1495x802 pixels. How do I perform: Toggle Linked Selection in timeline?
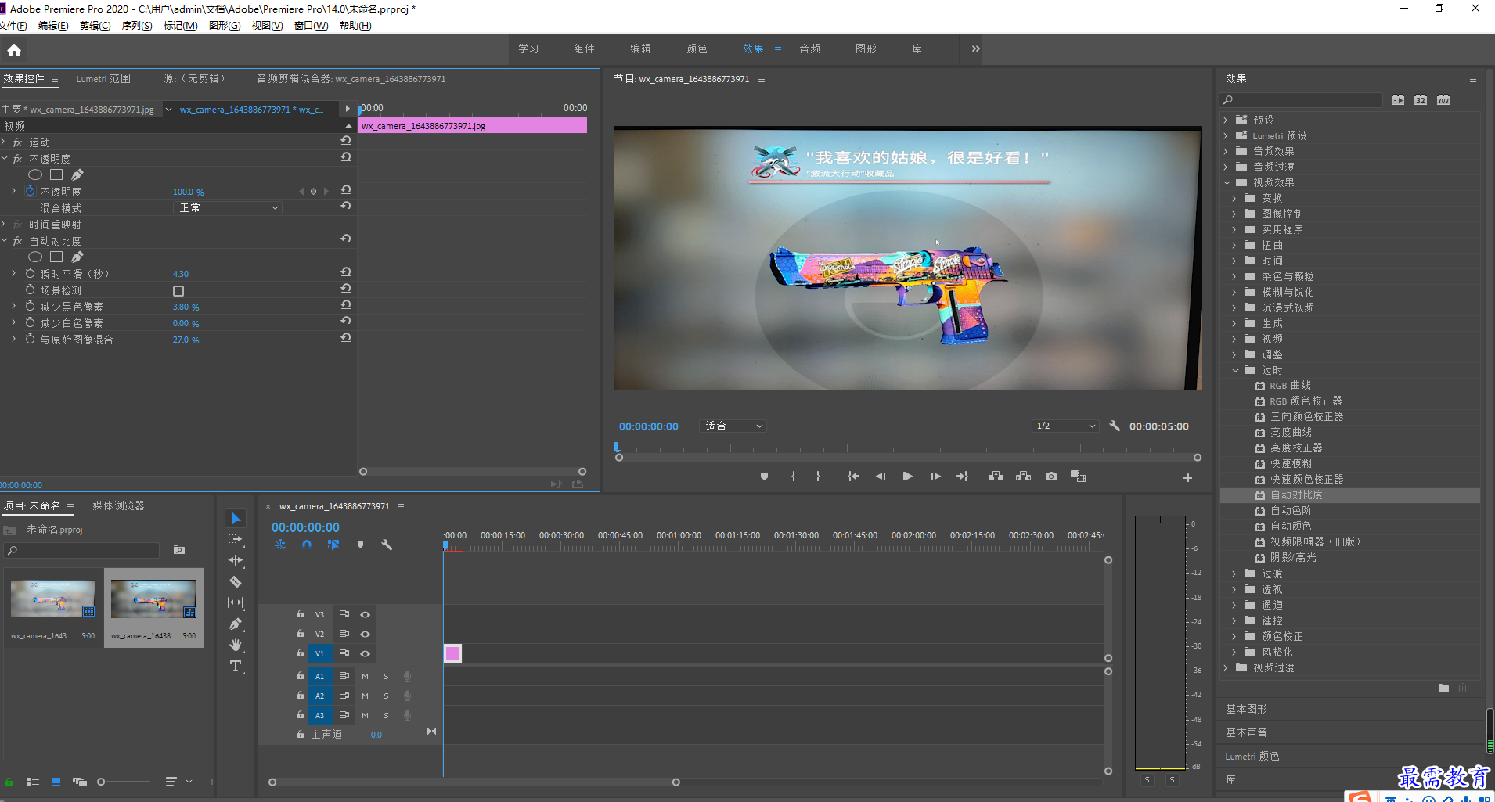pos(333,545)
